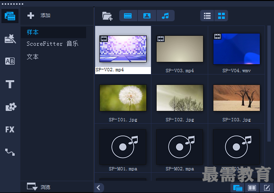This screenshot has width=274, height=193.
Task: Show the split panel view icon
Action: (252, 188)
